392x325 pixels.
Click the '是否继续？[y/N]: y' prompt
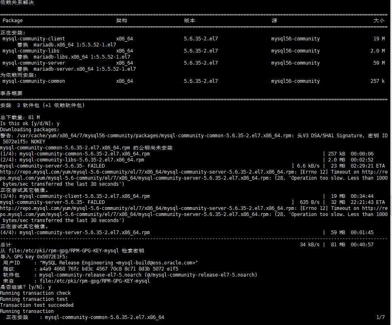coord(25,287)
